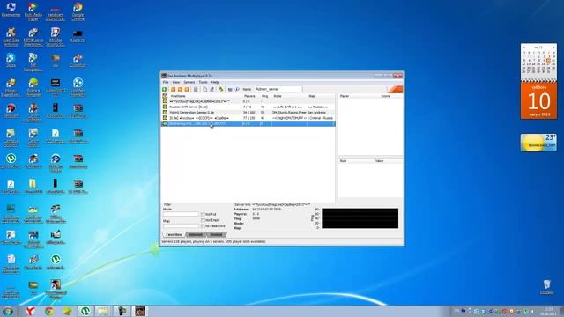This screenshot has height=317, width=564.
Task: Open the File menu
Action: point(166,82)
